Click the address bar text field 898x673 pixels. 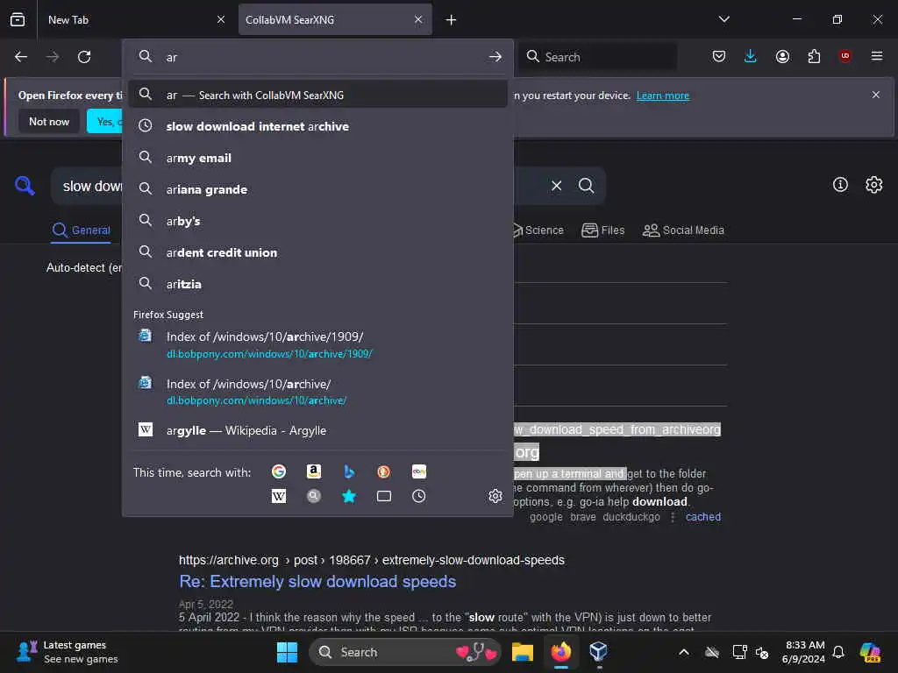323,57
